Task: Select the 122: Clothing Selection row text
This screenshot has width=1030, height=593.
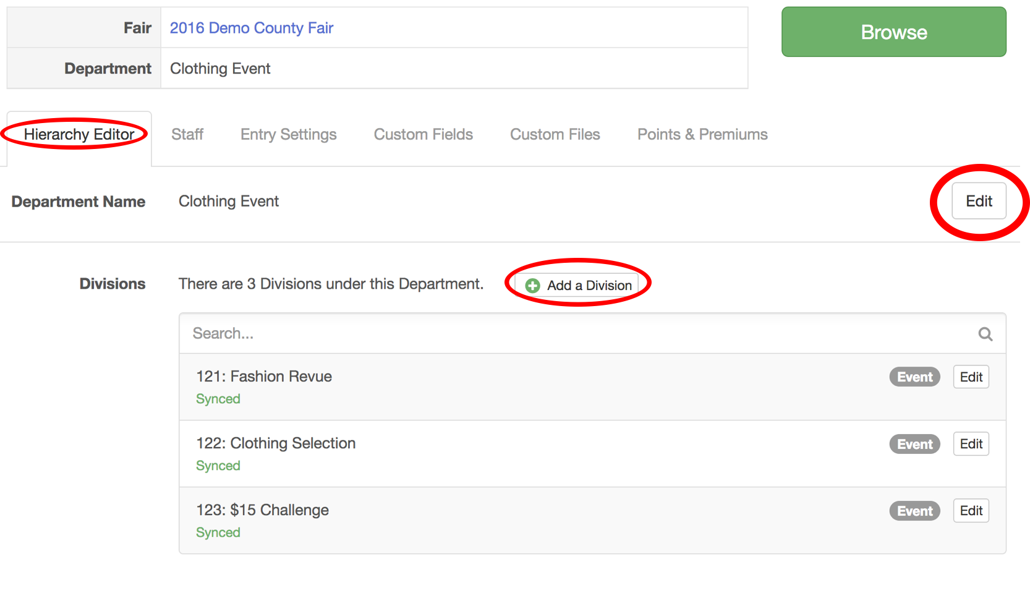Action: 276,443
